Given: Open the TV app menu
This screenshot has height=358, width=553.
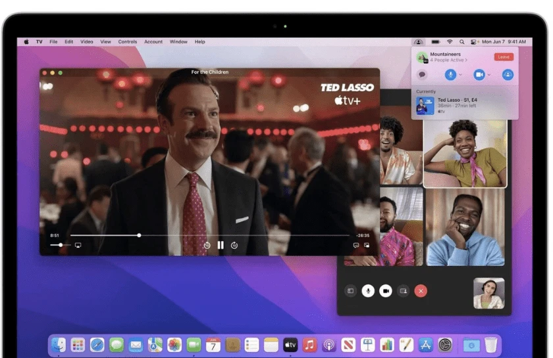Looking at the screenshot, I should point(39,41).
